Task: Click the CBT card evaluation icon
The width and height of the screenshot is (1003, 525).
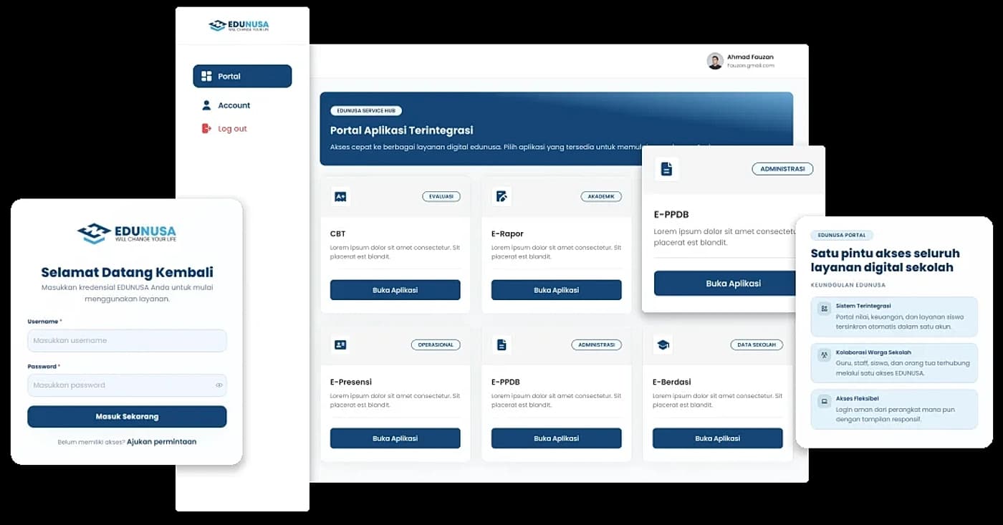Action: point(340,196)
